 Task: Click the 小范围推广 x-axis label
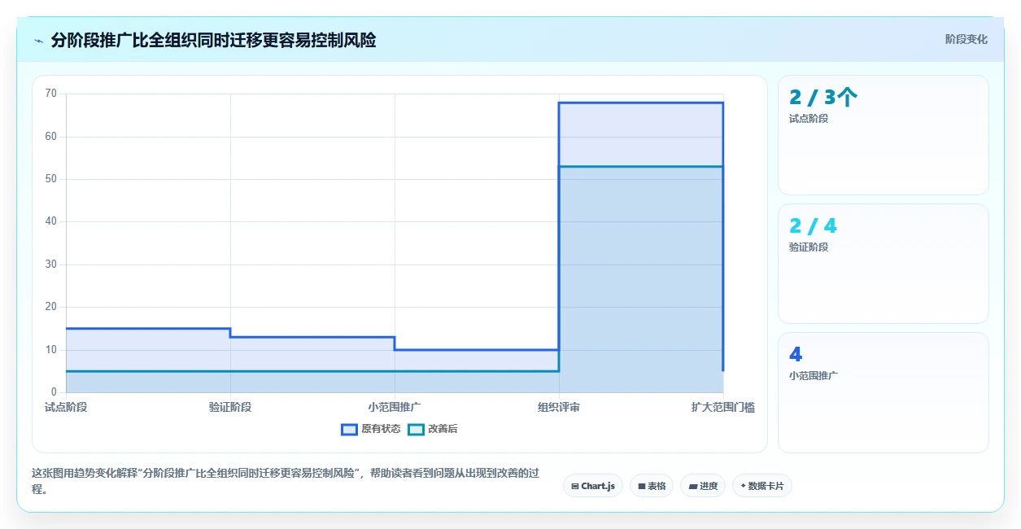(395, 407)
